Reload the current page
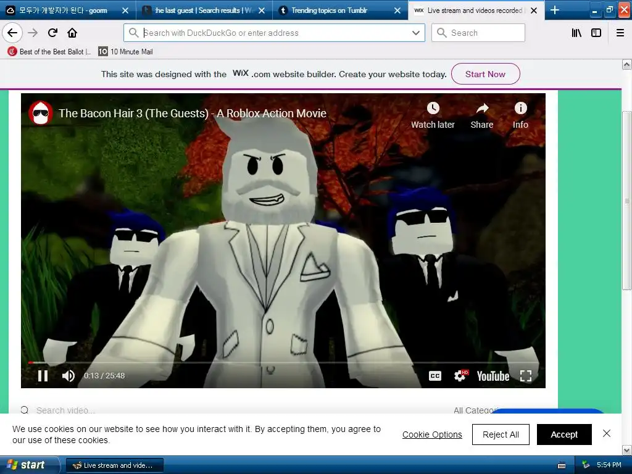 52,33
